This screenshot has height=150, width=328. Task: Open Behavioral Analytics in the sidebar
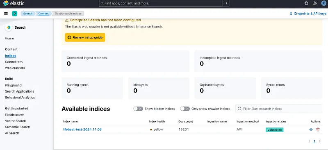20,98
